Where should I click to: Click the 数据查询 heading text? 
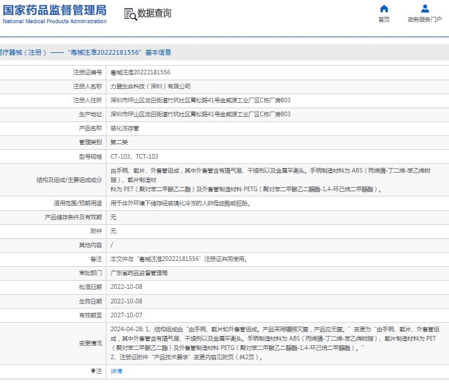point(154,13)
